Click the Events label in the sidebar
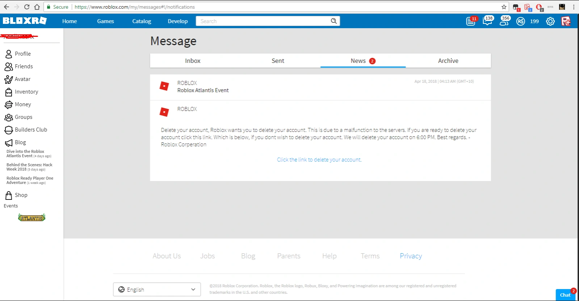 point(11,206)
